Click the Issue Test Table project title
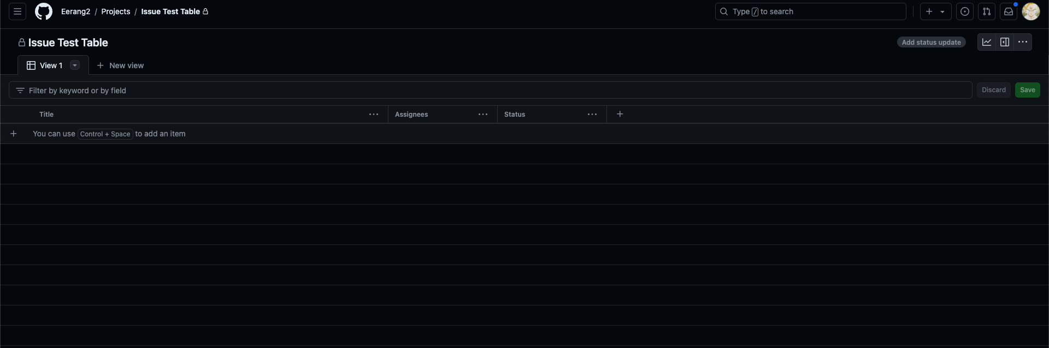The image size is (1049, 348). [68, 43]
